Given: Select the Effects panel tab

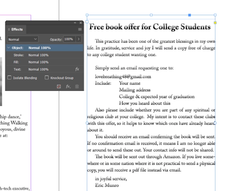Looking at the screenshot, I should tap(16, 29).
